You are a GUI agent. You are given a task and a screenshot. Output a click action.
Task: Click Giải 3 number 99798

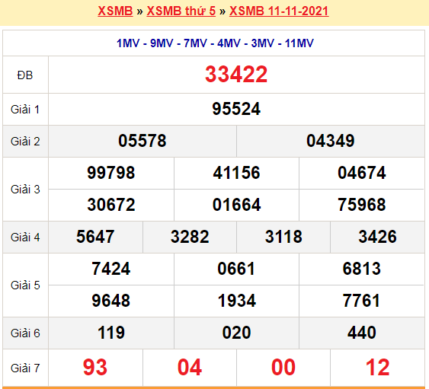point(111,173)
